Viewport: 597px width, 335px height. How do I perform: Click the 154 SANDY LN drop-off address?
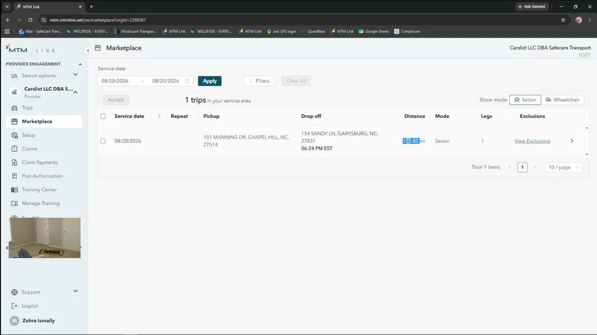[x=340, y=137]
